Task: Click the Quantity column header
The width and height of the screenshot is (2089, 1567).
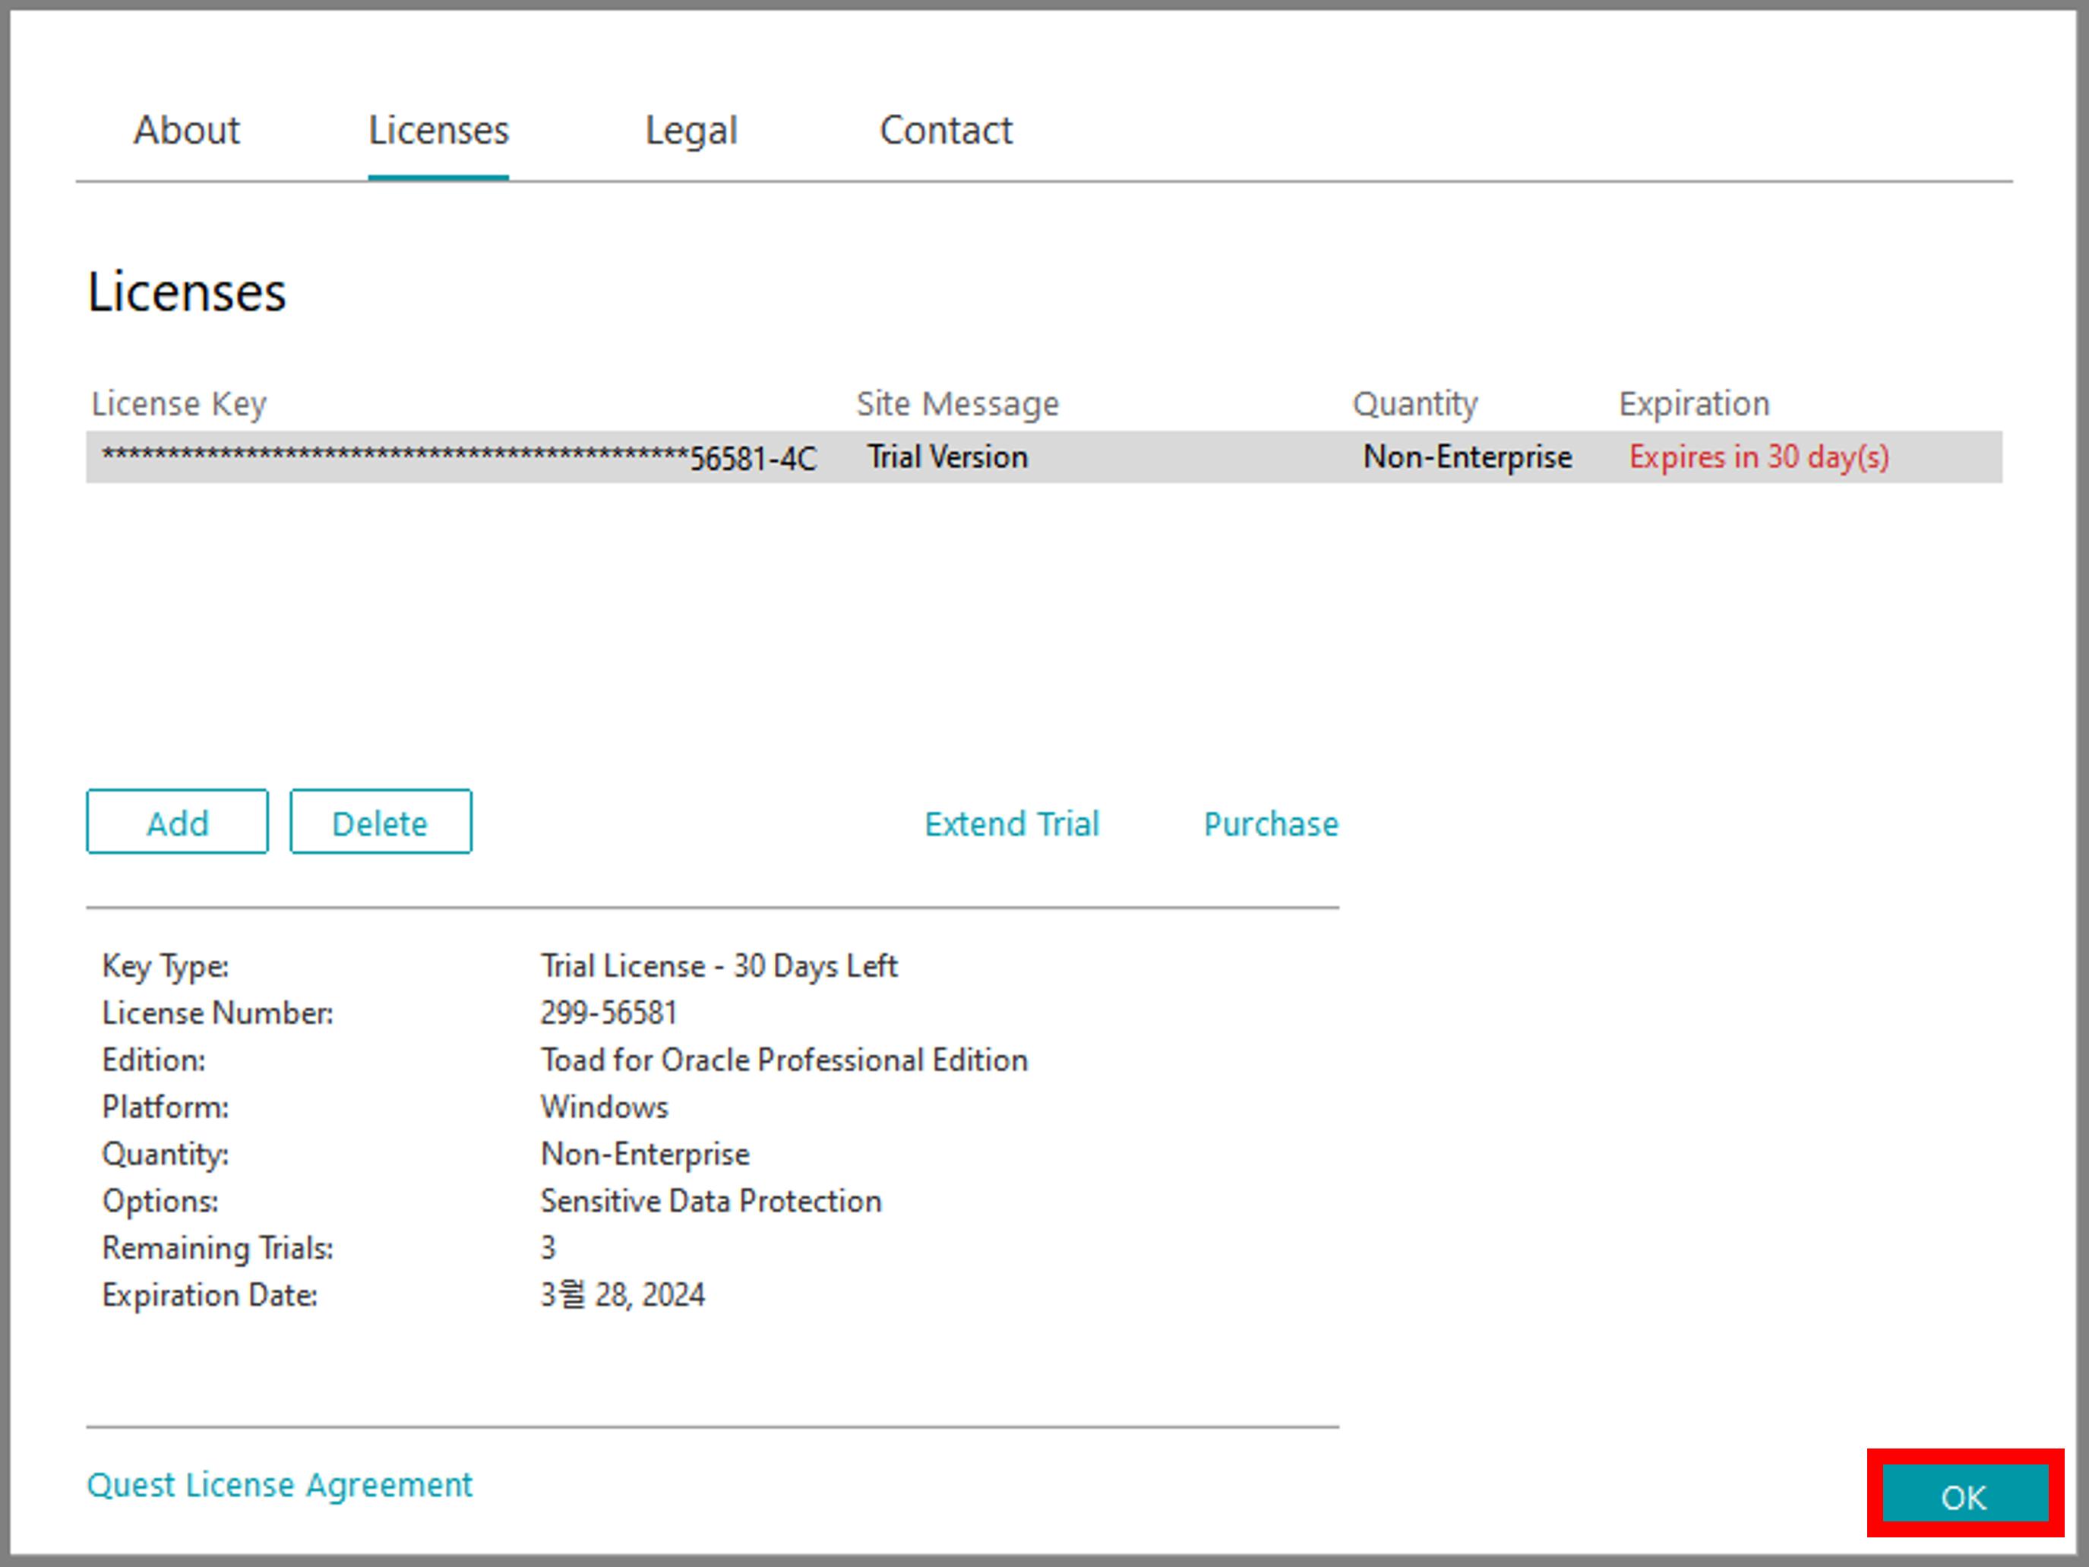Action: 1414,404
